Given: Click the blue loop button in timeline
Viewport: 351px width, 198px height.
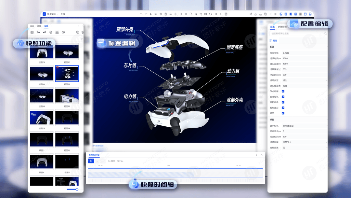Looking at the screenshot, I should (91, 161).
